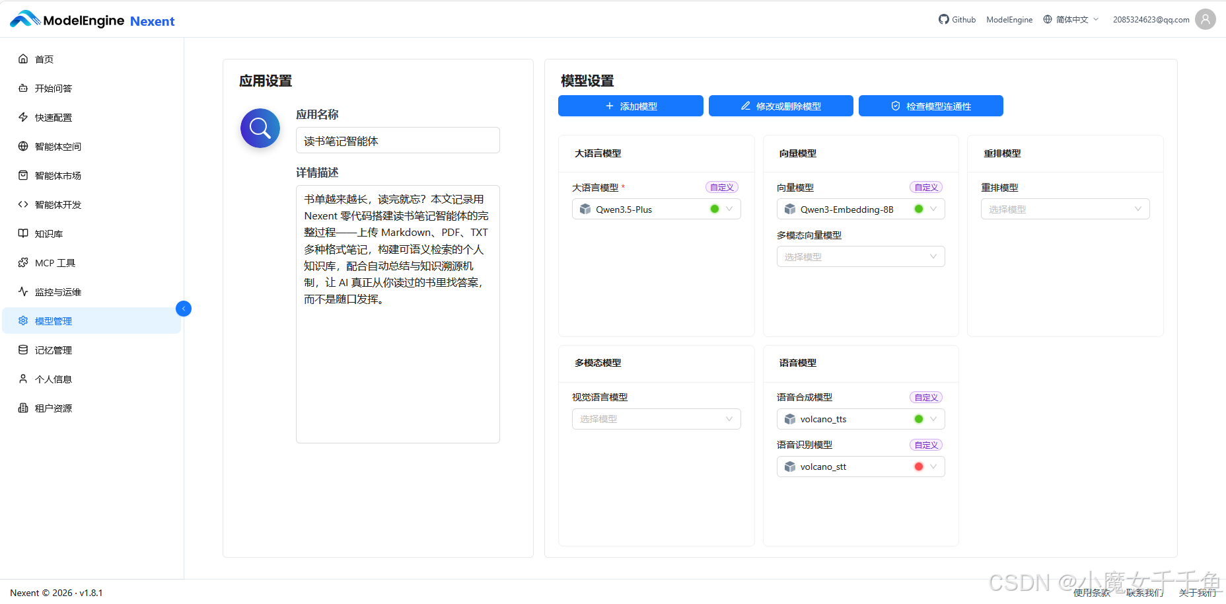Click green status dot of Qwen3-Embedding-8B

919,209
